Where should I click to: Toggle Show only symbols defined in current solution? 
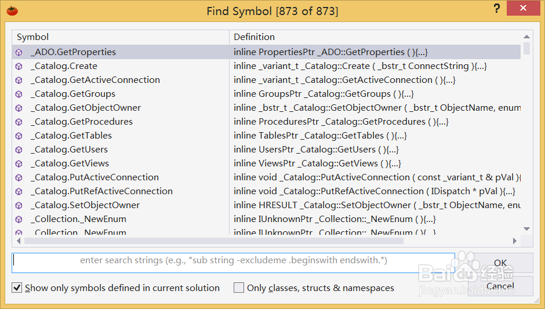point(17,288)
